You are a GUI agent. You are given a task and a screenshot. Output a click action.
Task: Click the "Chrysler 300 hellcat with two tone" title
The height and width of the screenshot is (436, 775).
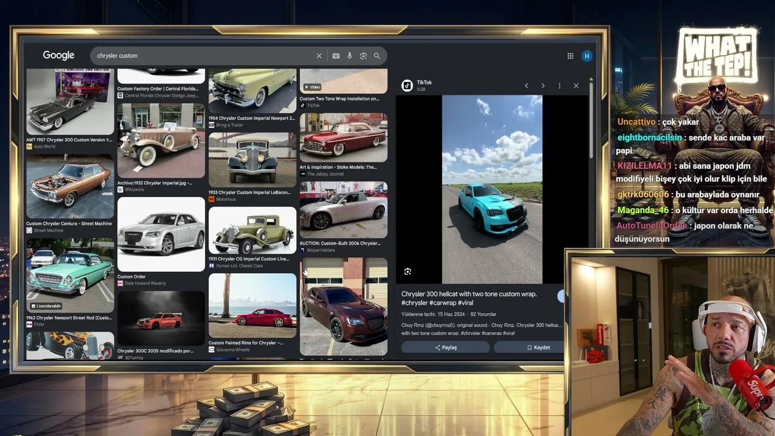click(469, 298)
